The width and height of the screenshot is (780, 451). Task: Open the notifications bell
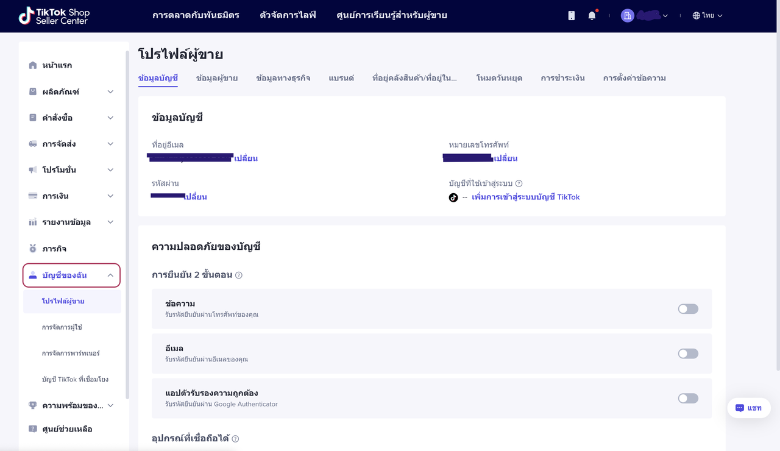coord(592,16)
